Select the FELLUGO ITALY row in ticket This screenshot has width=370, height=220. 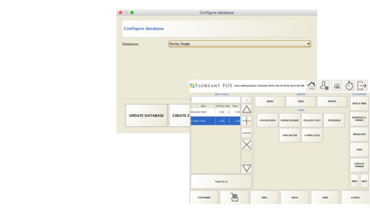tap(215, 112)
